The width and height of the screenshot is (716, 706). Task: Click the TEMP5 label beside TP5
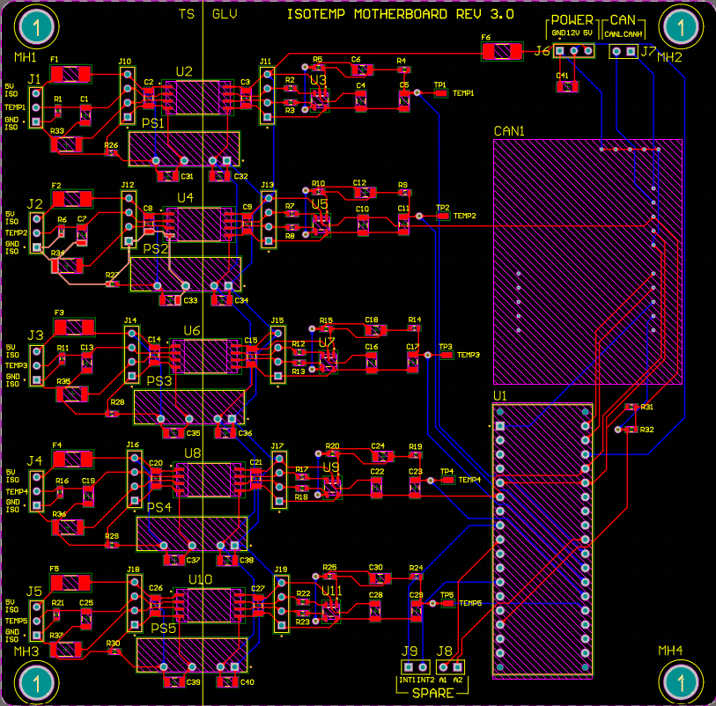(470, 603)
